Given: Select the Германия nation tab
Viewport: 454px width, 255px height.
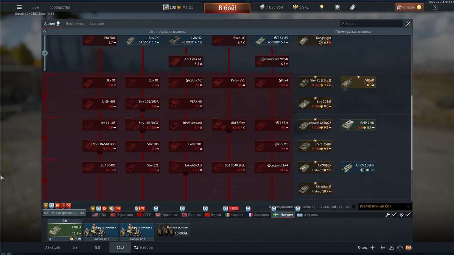Looking at the screenshot, I should tap(121, 215).
